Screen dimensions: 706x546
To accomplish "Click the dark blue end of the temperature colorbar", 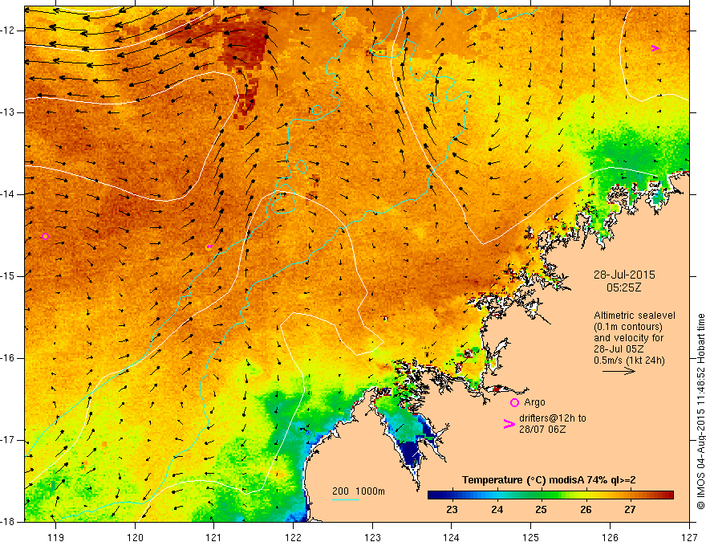I will [433, 495].
